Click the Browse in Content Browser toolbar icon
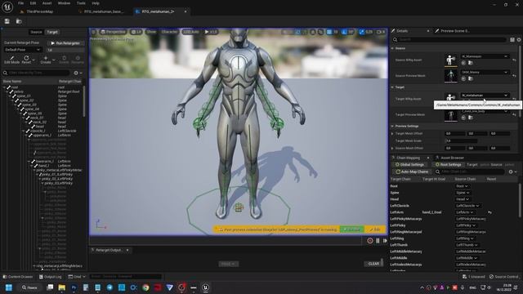523x294 pixels. coord(19,21)
